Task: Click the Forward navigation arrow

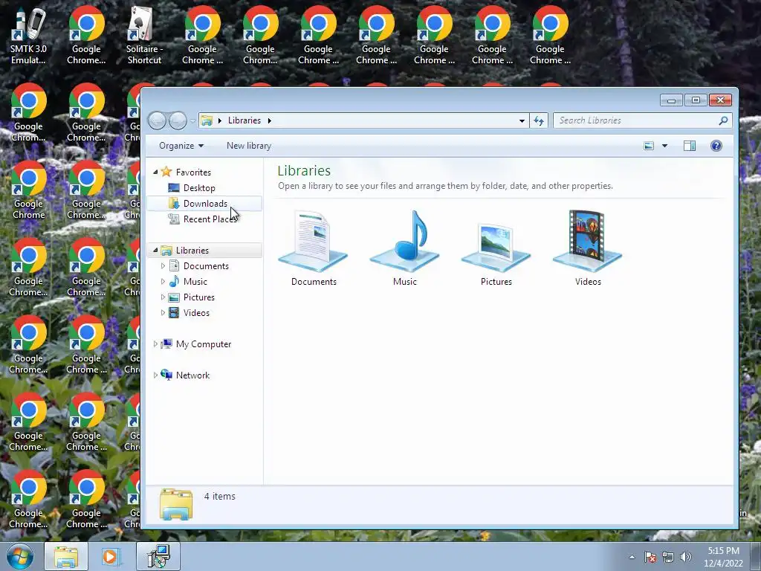Action: point(178,120)
